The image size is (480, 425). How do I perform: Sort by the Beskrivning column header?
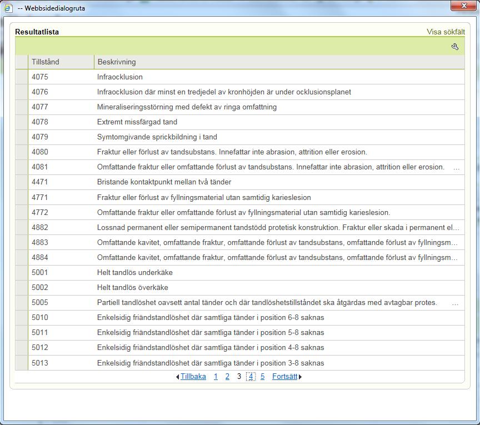pyautogui.click(x=279, y=62)
